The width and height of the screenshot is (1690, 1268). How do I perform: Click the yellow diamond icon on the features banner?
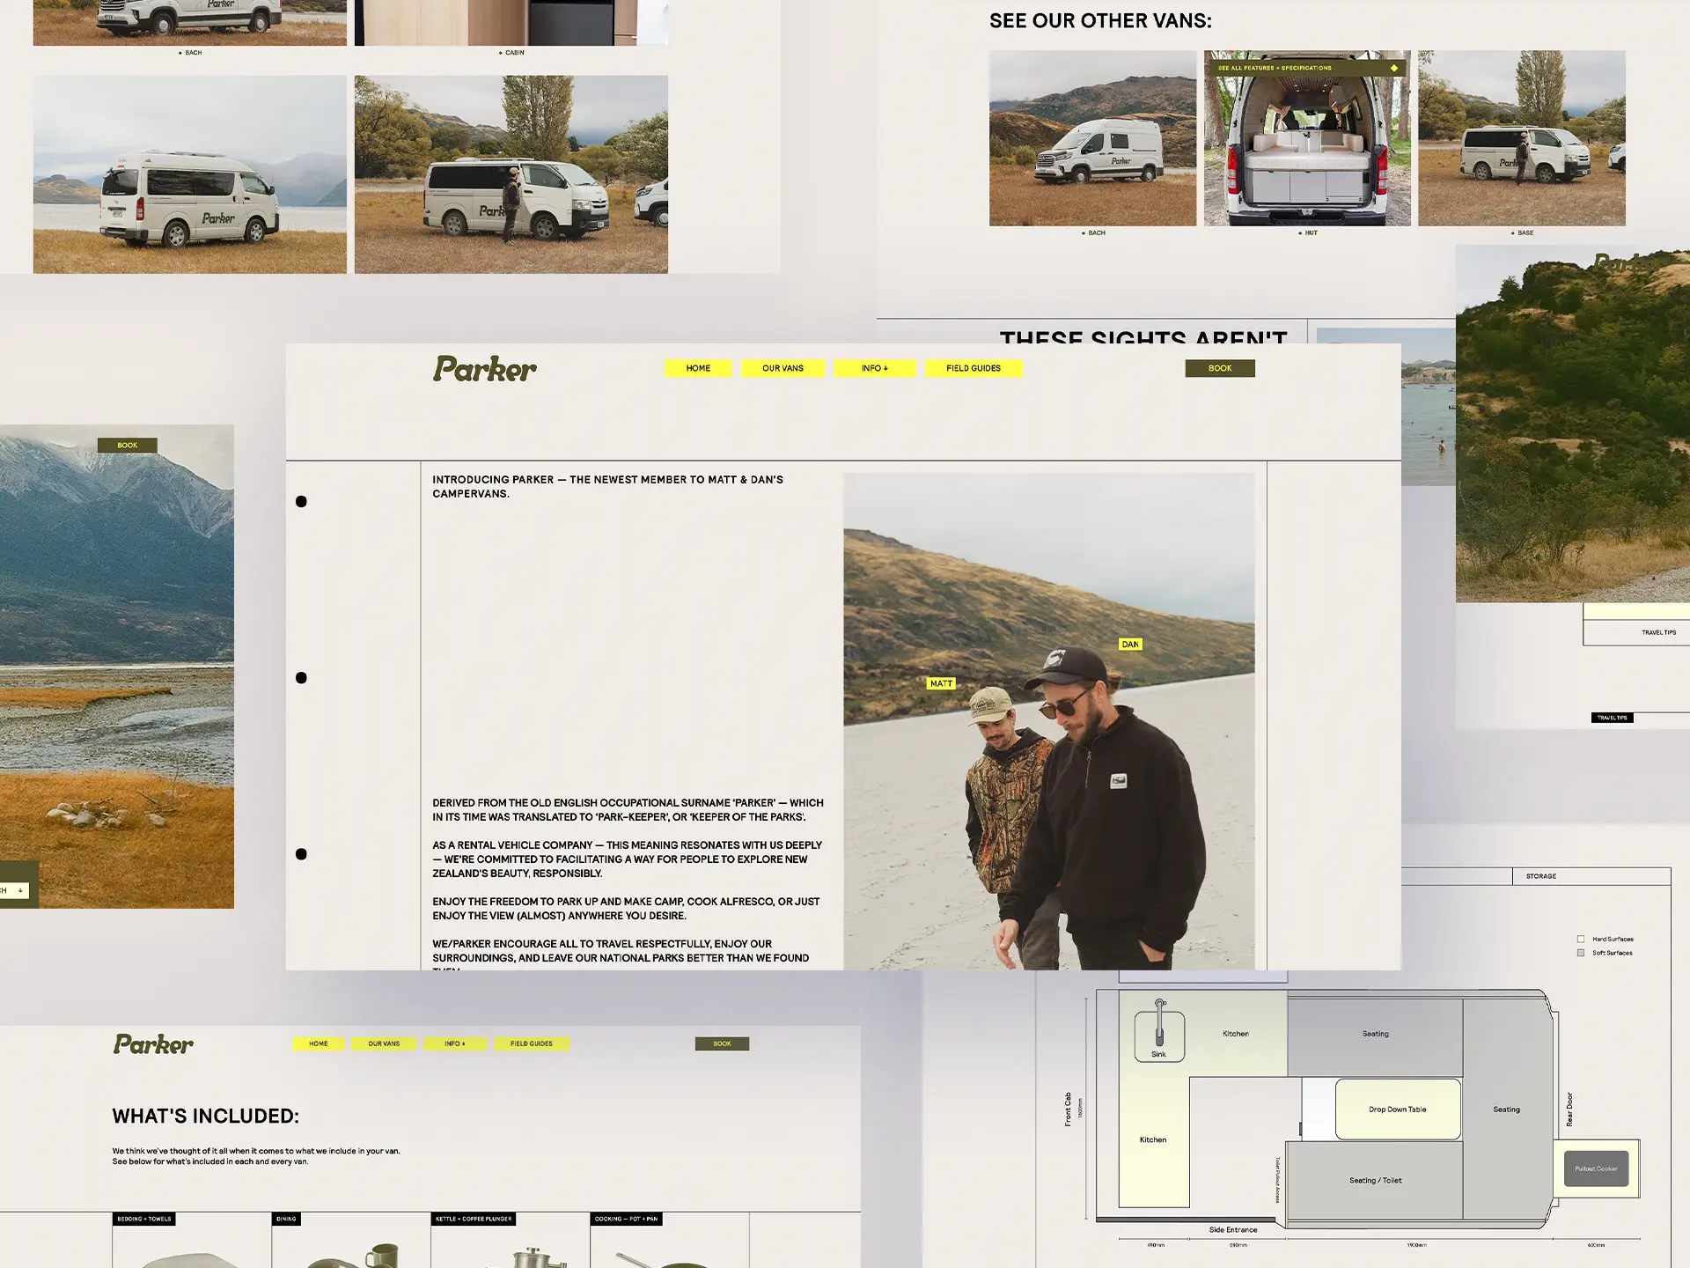[x=1393, y=68]
